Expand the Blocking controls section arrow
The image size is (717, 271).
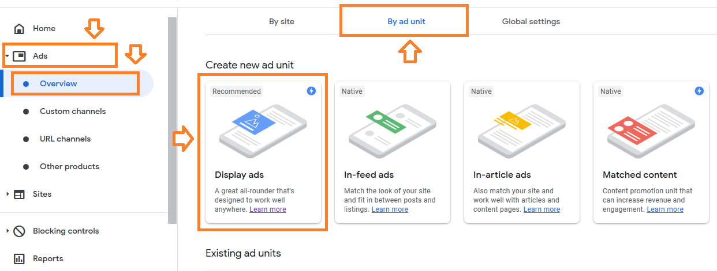click(8, 231)
